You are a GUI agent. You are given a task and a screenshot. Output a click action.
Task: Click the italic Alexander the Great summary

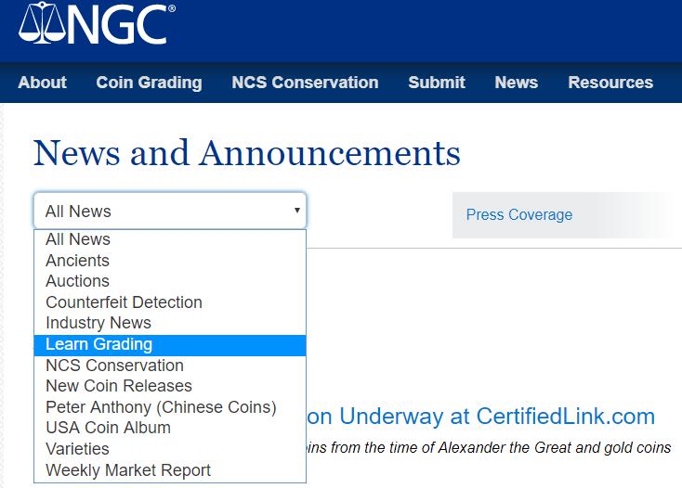point(489,447)
